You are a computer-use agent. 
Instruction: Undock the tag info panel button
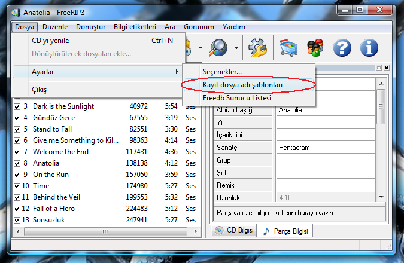point(379,68)
